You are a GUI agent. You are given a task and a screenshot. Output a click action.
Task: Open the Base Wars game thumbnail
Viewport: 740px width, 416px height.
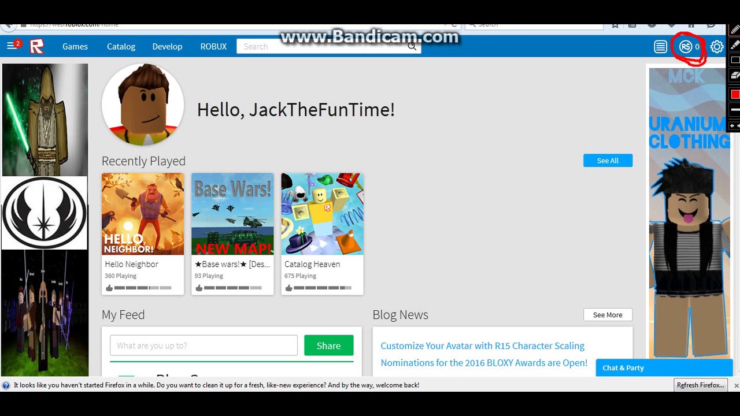(232, 214)
